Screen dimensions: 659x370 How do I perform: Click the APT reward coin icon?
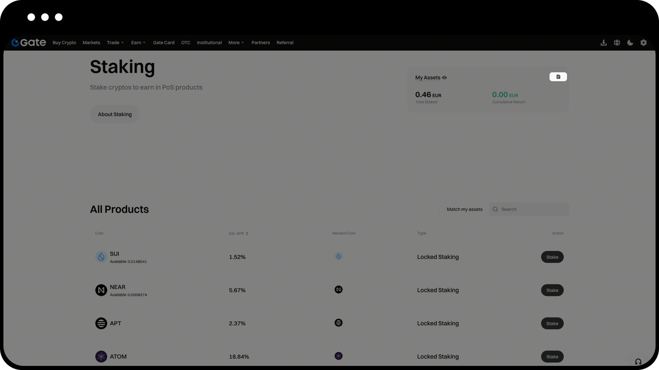pyautogui.click(x=338, y=323)
